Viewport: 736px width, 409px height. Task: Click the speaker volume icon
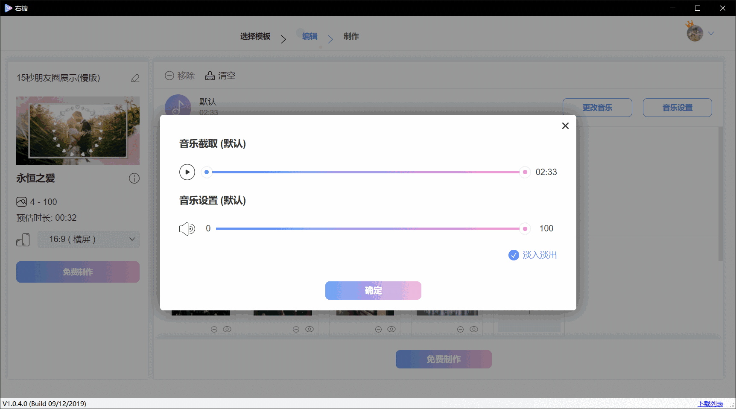pos(187,228)
